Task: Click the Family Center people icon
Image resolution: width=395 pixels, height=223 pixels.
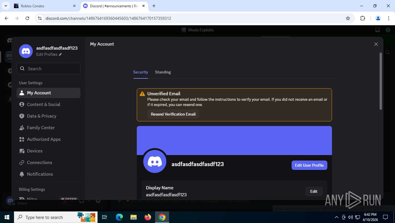Action: [22, 128]
